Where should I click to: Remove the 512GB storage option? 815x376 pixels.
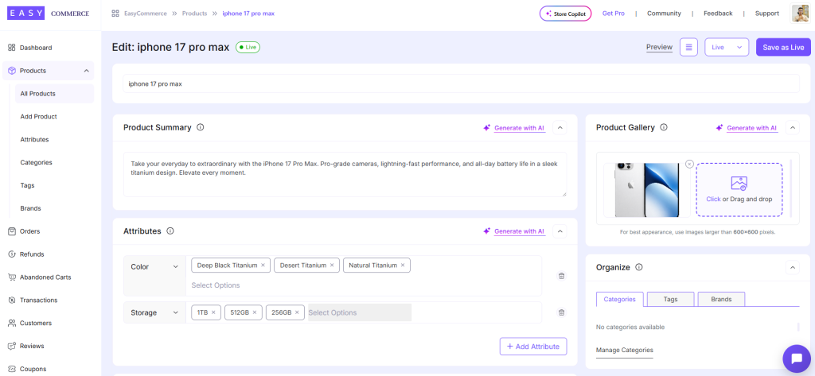coord(255,312)
